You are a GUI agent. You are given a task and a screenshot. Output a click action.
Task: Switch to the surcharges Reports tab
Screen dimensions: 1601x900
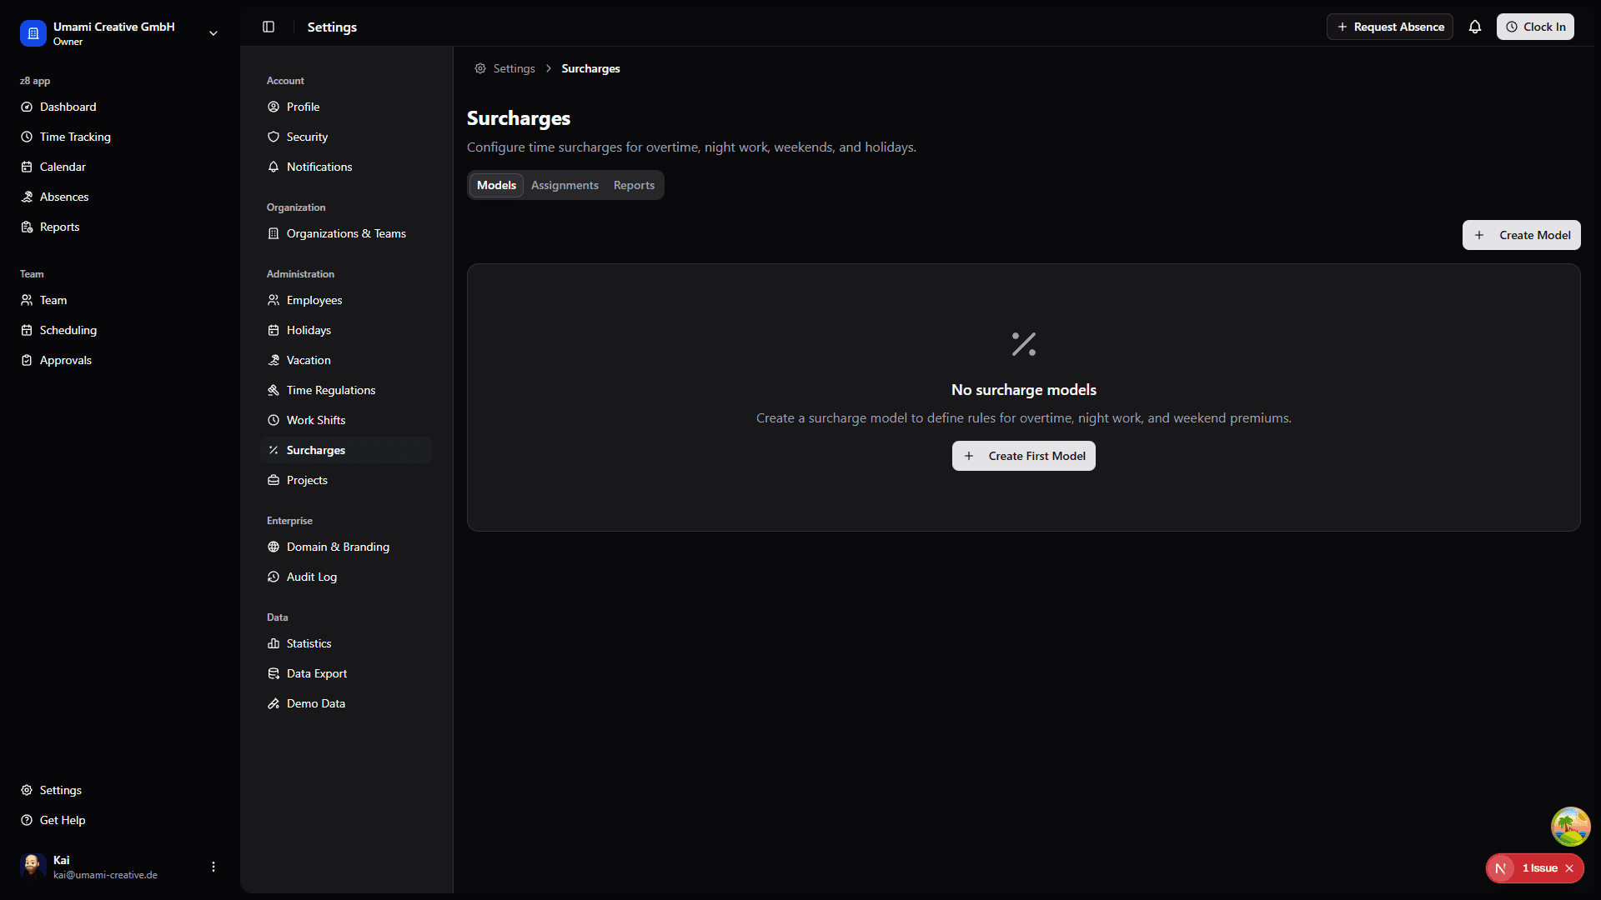634,185
